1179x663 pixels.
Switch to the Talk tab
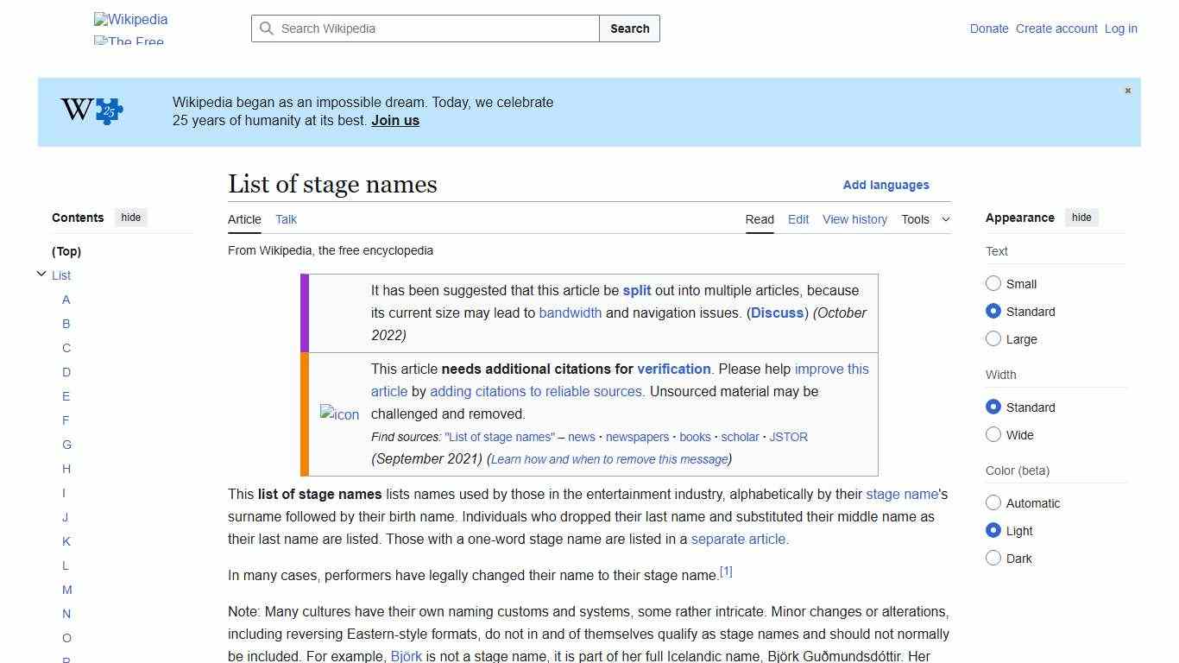[x=286, y=219]
